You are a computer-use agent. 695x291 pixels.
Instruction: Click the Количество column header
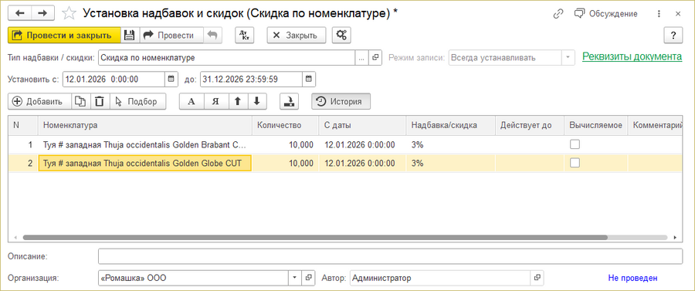(285, 125)
